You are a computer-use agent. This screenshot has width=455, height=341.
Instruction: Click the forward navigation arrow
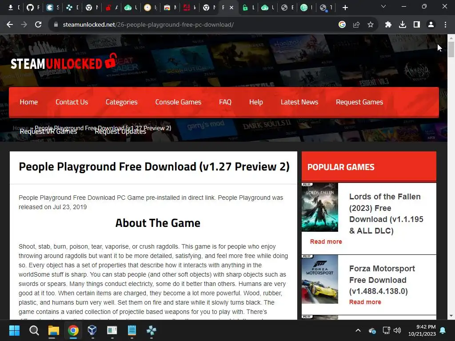pos(24,25)
